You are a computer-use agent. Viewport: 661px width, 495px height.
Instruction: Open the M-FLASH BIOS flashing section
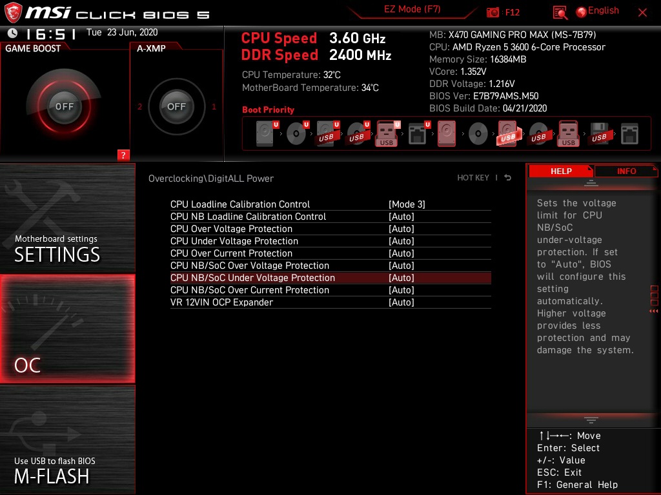pos(67,440)
